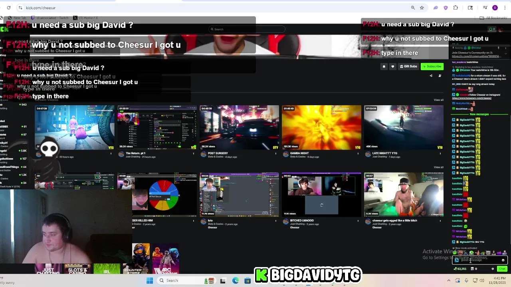The width and height of the screenshot is (511, 287).
Task: Click the browser reload icon
Action: [8, 8]
